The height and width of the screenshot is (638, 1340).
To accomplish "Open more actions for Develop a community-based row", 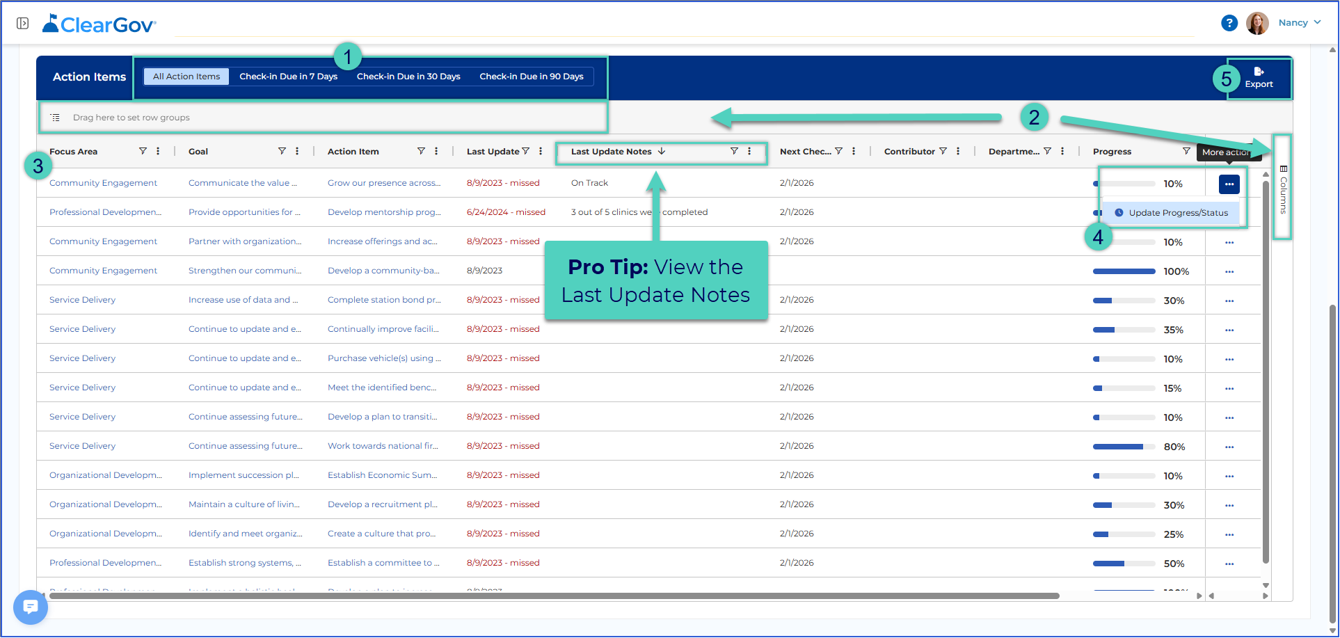I will point(1229,272).
